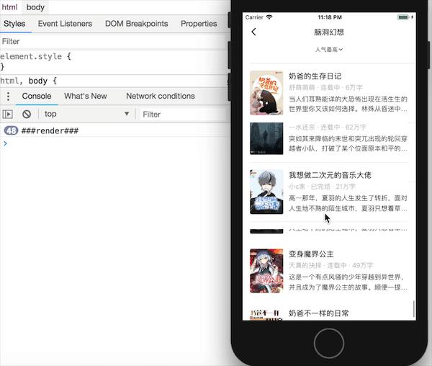The image size is (432, 366).
Task: Click the 48 repeat count badge
Action: click(x=11, y=130)
